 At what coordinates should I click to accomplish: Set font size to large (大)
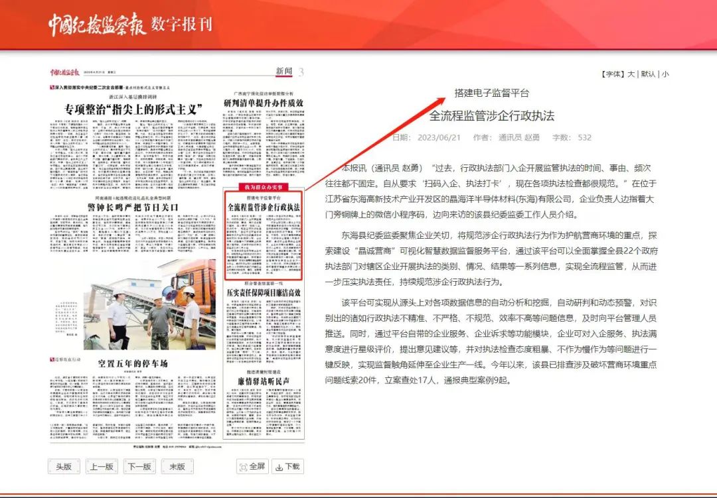(x=631, y=74)
